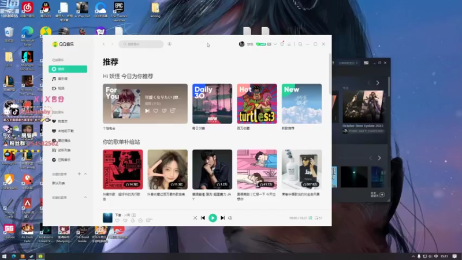462x260 pixels.
Task: Open NetEase Cloud Music desktop icon
Action: coord(27,10)
